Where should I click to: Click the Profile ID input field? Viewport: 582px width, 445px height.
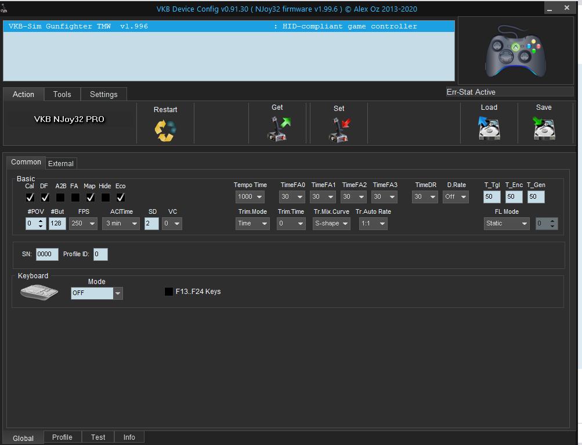(x=100, y=254)
